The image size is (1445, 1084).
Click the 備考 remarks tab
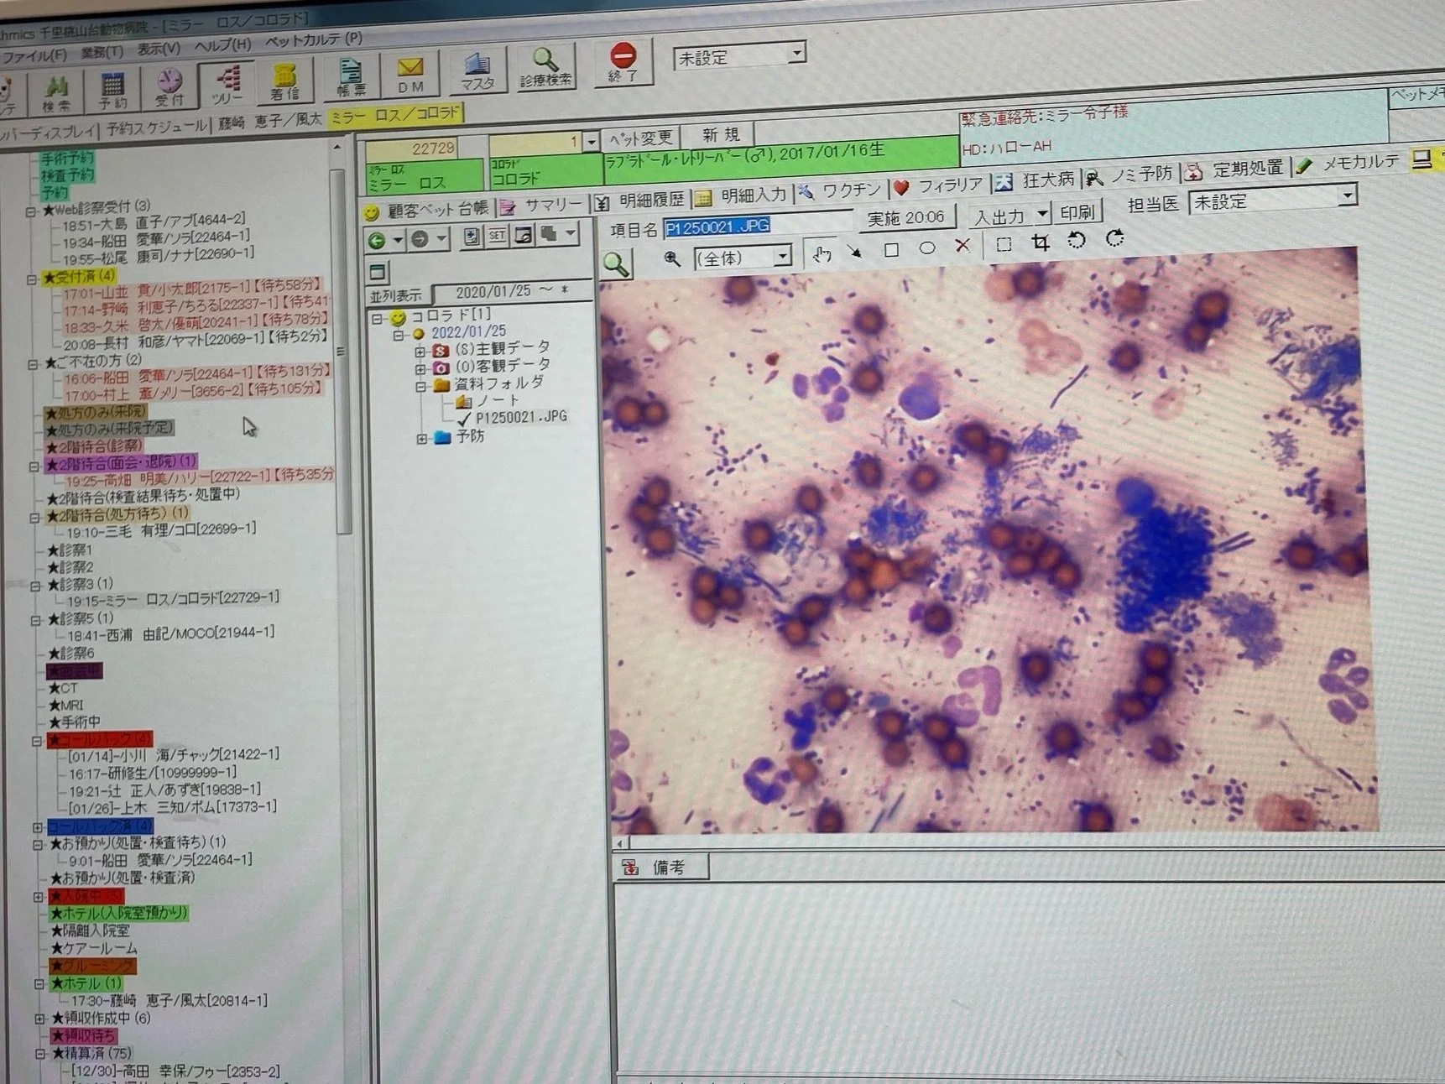coord(660,868)
